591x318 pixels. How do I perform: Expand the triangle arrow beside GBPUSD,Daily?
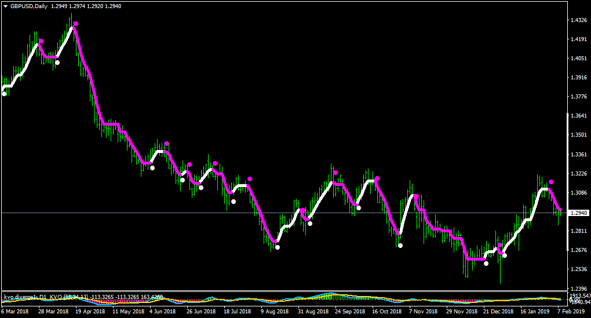click(6, 6)
